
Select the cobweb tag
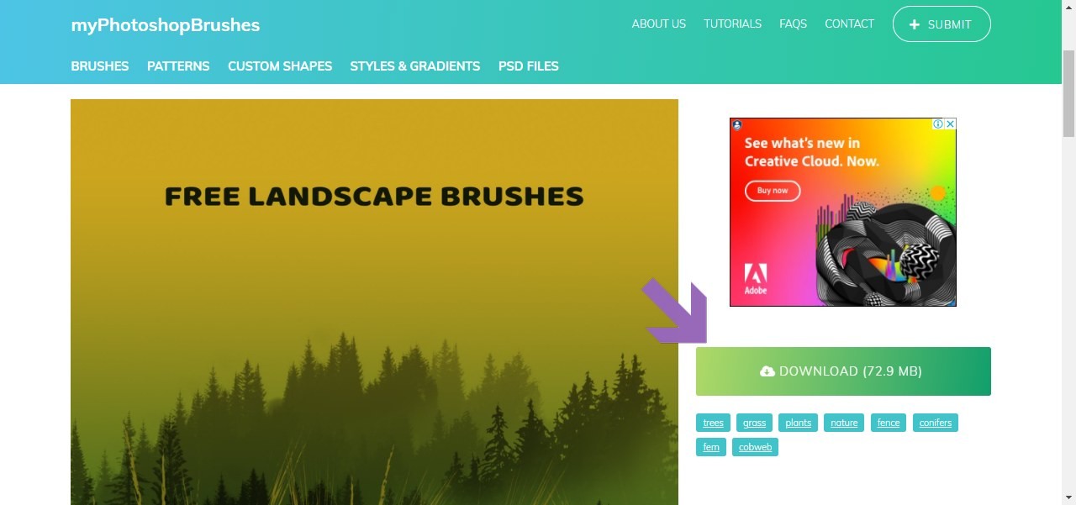pos(755,447)
